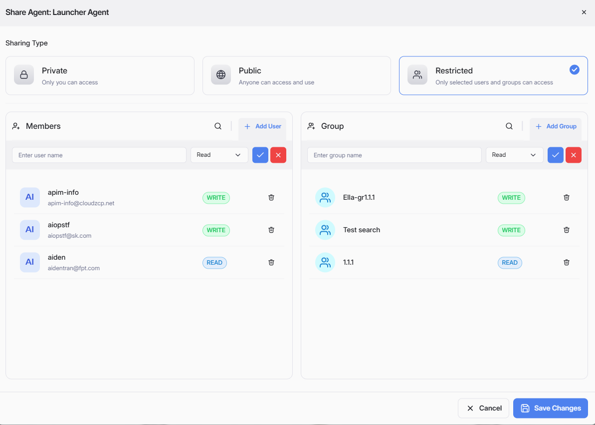Focus the Enter user name field
595x425 pixels.
99,155
